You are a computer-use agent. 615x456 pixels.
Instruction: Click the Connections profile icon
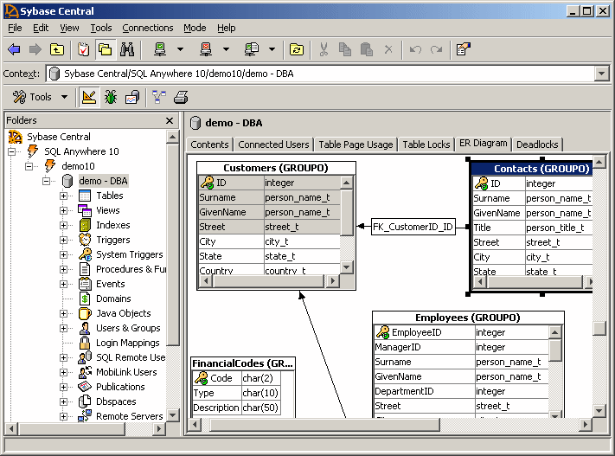(252, 49)
